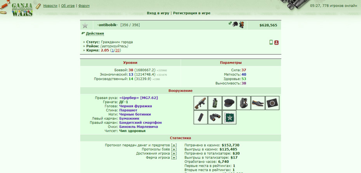Click the parachute backpack item icon
This screenshot has width=361, height=173.
coord(244,103)
